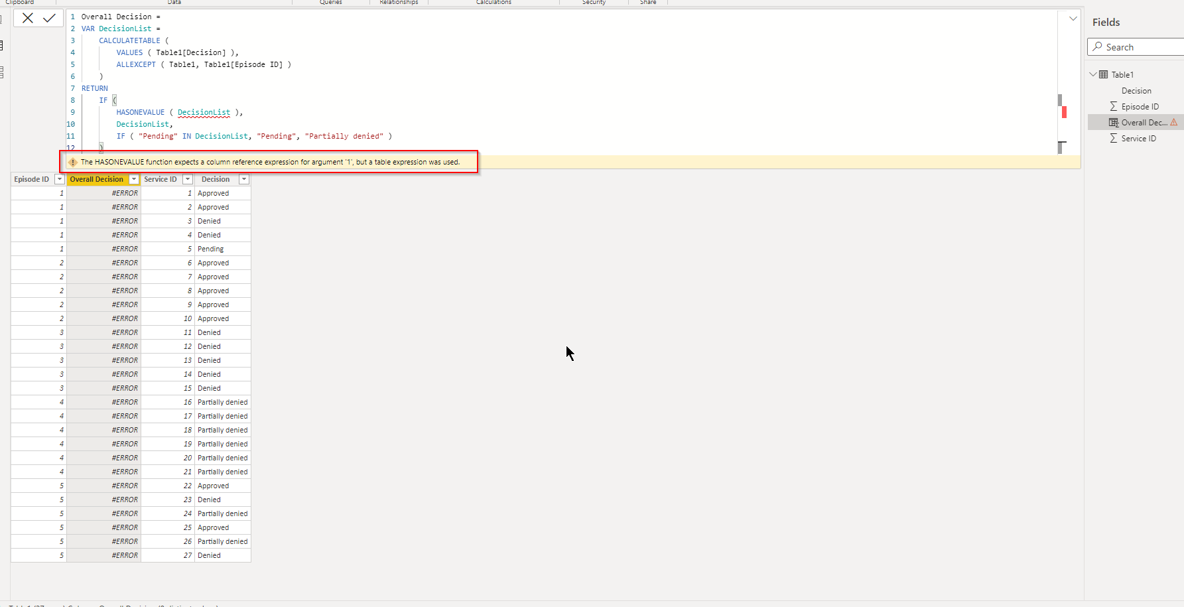Click the sigma icon beside Service ID
This screenshot has height=607, width=1184.
pyautogui.click(x=1114, y=138)
